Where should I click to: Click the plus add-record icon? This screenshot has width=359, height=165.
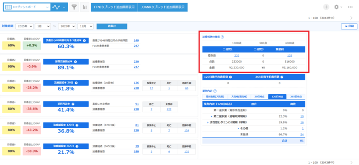click(326, 7)
